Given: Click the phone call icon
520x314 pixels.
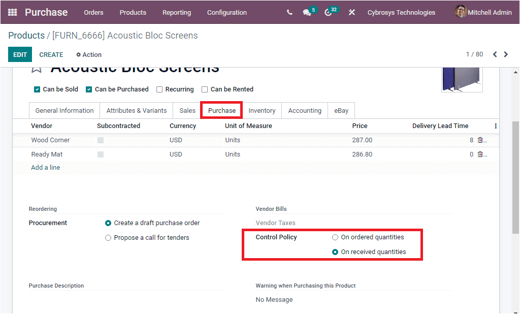Looking at the screenshot, I should 289,12.
